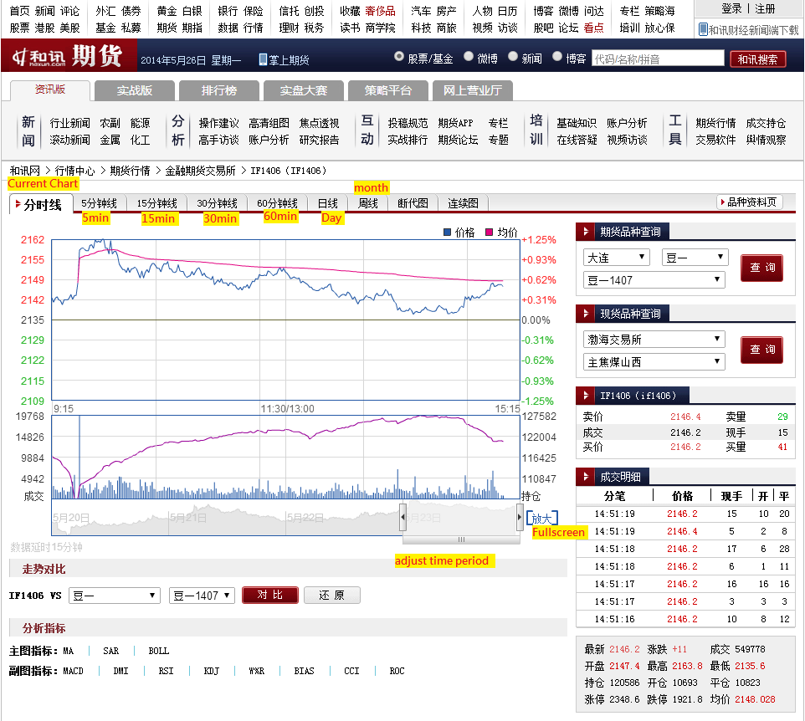Switch to the 周线 chart tab
Viewport: 805px width, 721px height.
(x=368, y=204)
